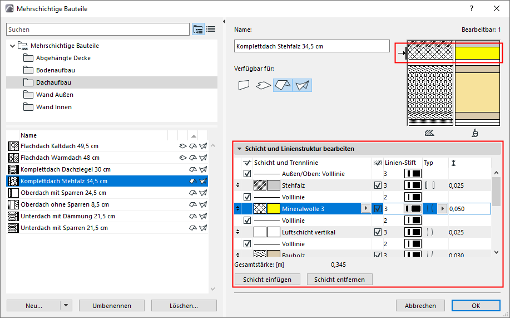
Task: Click Mineralwolle 3 hatch pattern icon
Action: point(260,209)
